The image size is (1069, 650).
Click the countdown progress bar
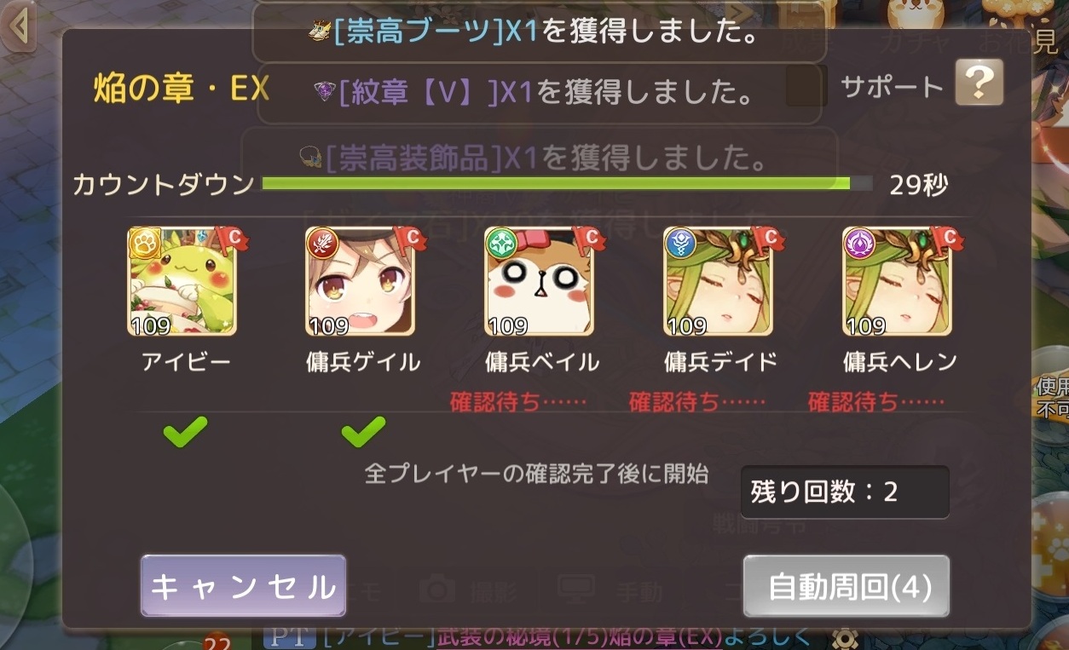[x=567, y=183]
